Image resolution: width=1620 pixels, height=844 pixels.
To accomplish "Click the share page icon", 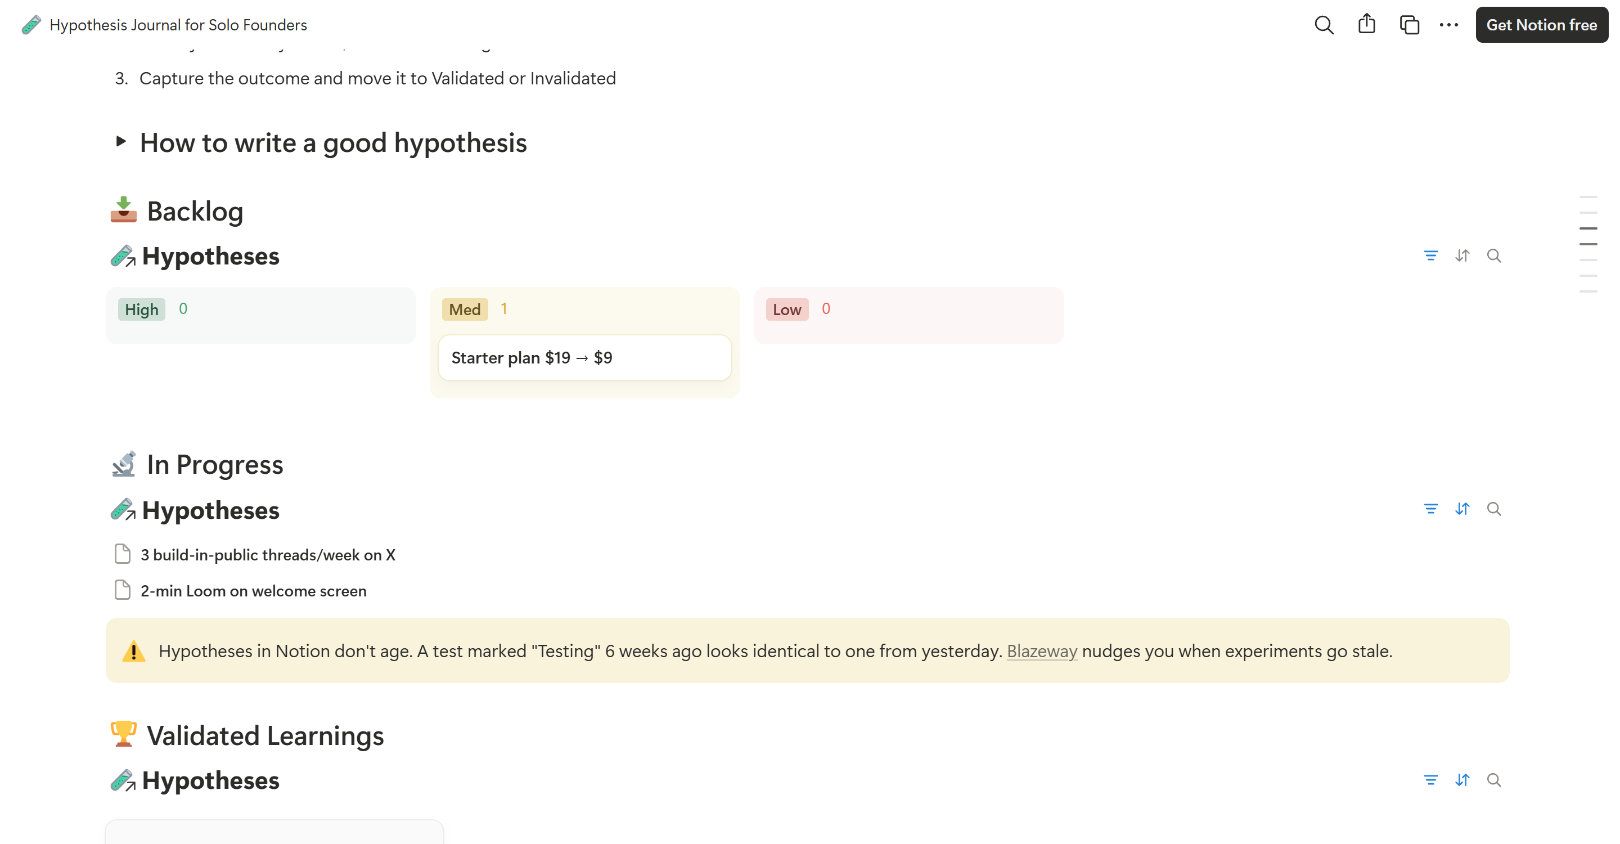I will click(1366, 25).
